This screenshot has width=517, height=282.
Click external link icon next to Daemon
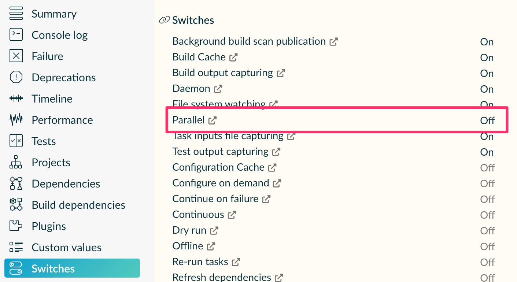pos(218,89)
